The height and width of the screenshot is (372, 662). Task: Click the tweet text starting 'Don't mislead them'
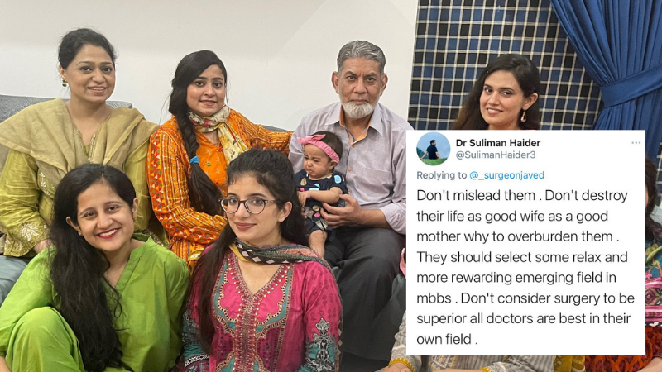pyautogui.click(x=525, y=267)
